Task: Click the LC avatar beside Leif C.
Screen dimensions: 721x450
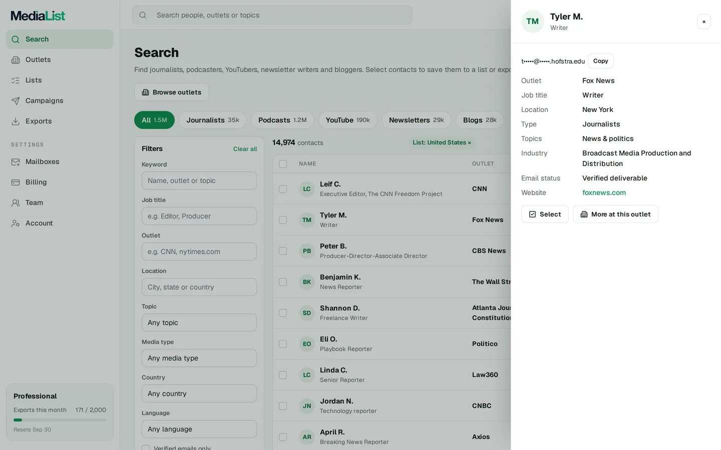Action: pyautogui.click(x=307, y=189)
